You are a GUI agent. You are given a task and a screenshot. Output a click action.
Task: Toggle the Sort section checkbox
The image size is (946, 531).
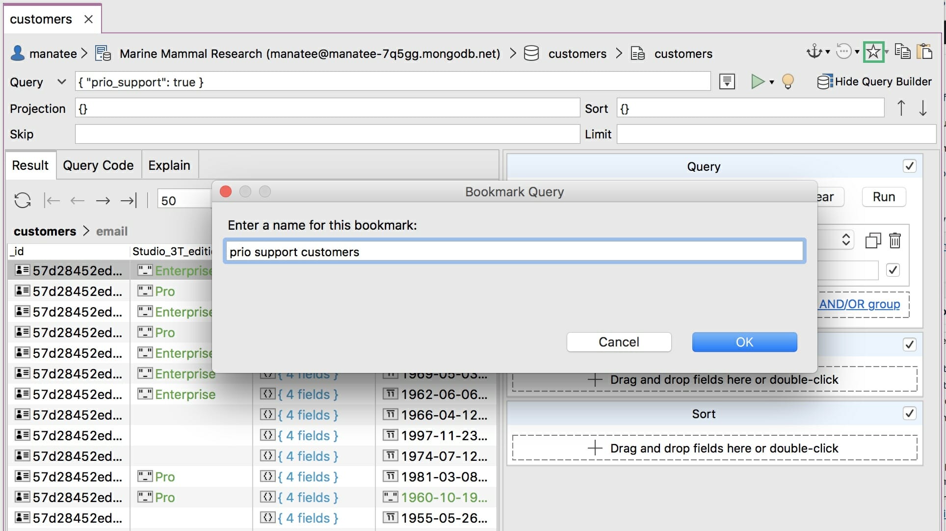point(910,413)
